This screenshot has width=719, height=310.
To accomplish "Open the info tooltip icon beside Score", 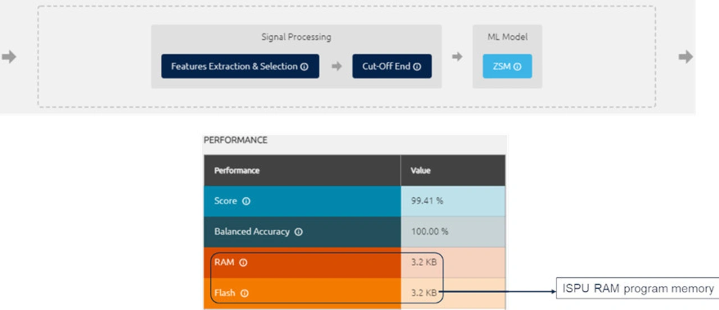I will [x=246, y=201].
